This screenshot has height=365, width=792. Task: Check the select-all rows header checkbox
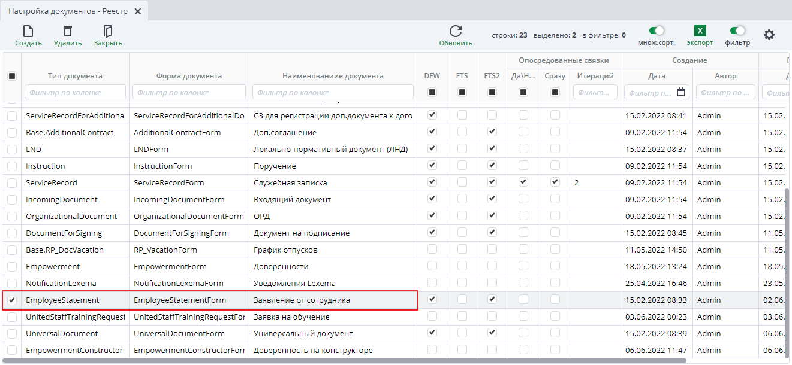click(12, 76)
